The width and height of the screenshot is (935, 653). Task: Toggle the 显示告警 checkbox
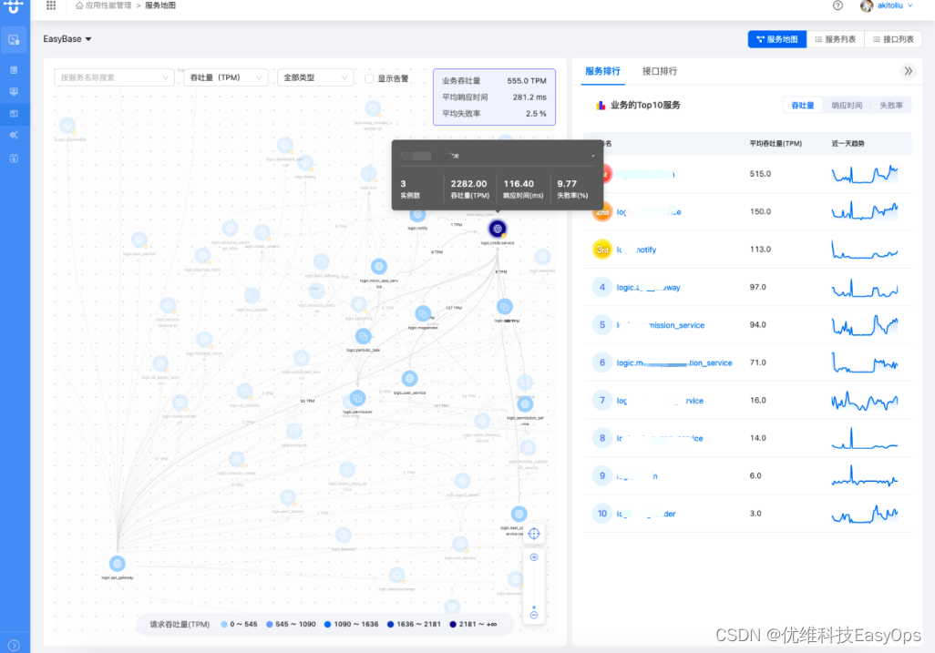click(369, 78)
